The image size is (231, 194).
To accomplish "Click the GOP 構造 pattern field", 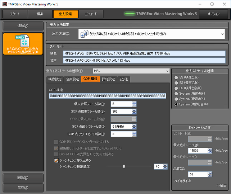I will click(108, 96).
